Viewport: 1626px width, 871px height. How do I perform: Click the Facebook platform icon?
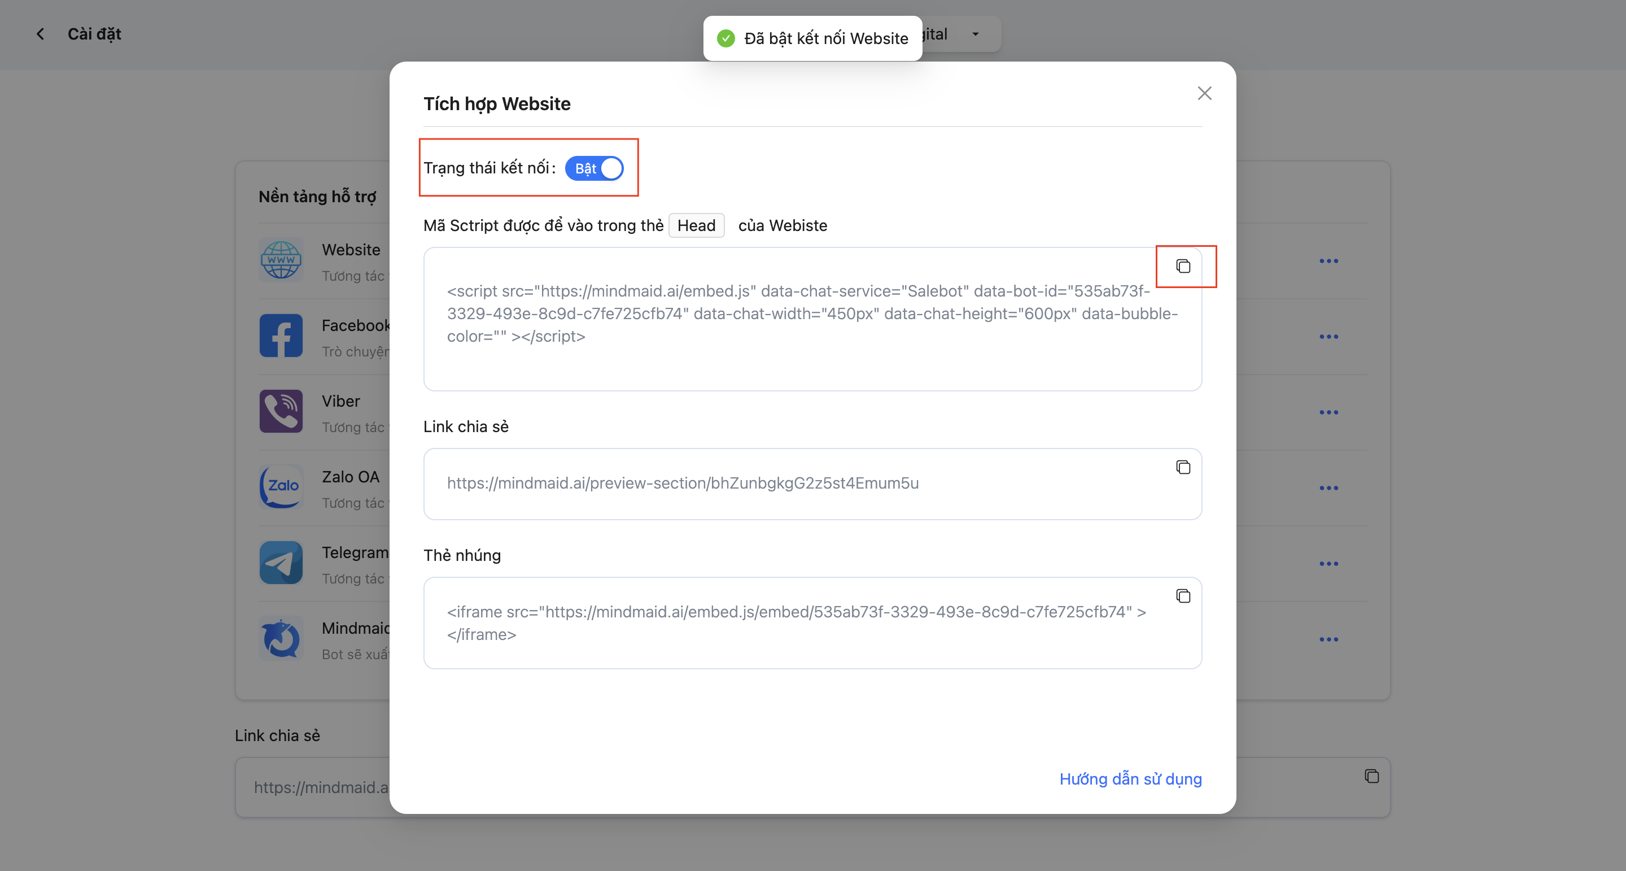[x=281, y=336]
